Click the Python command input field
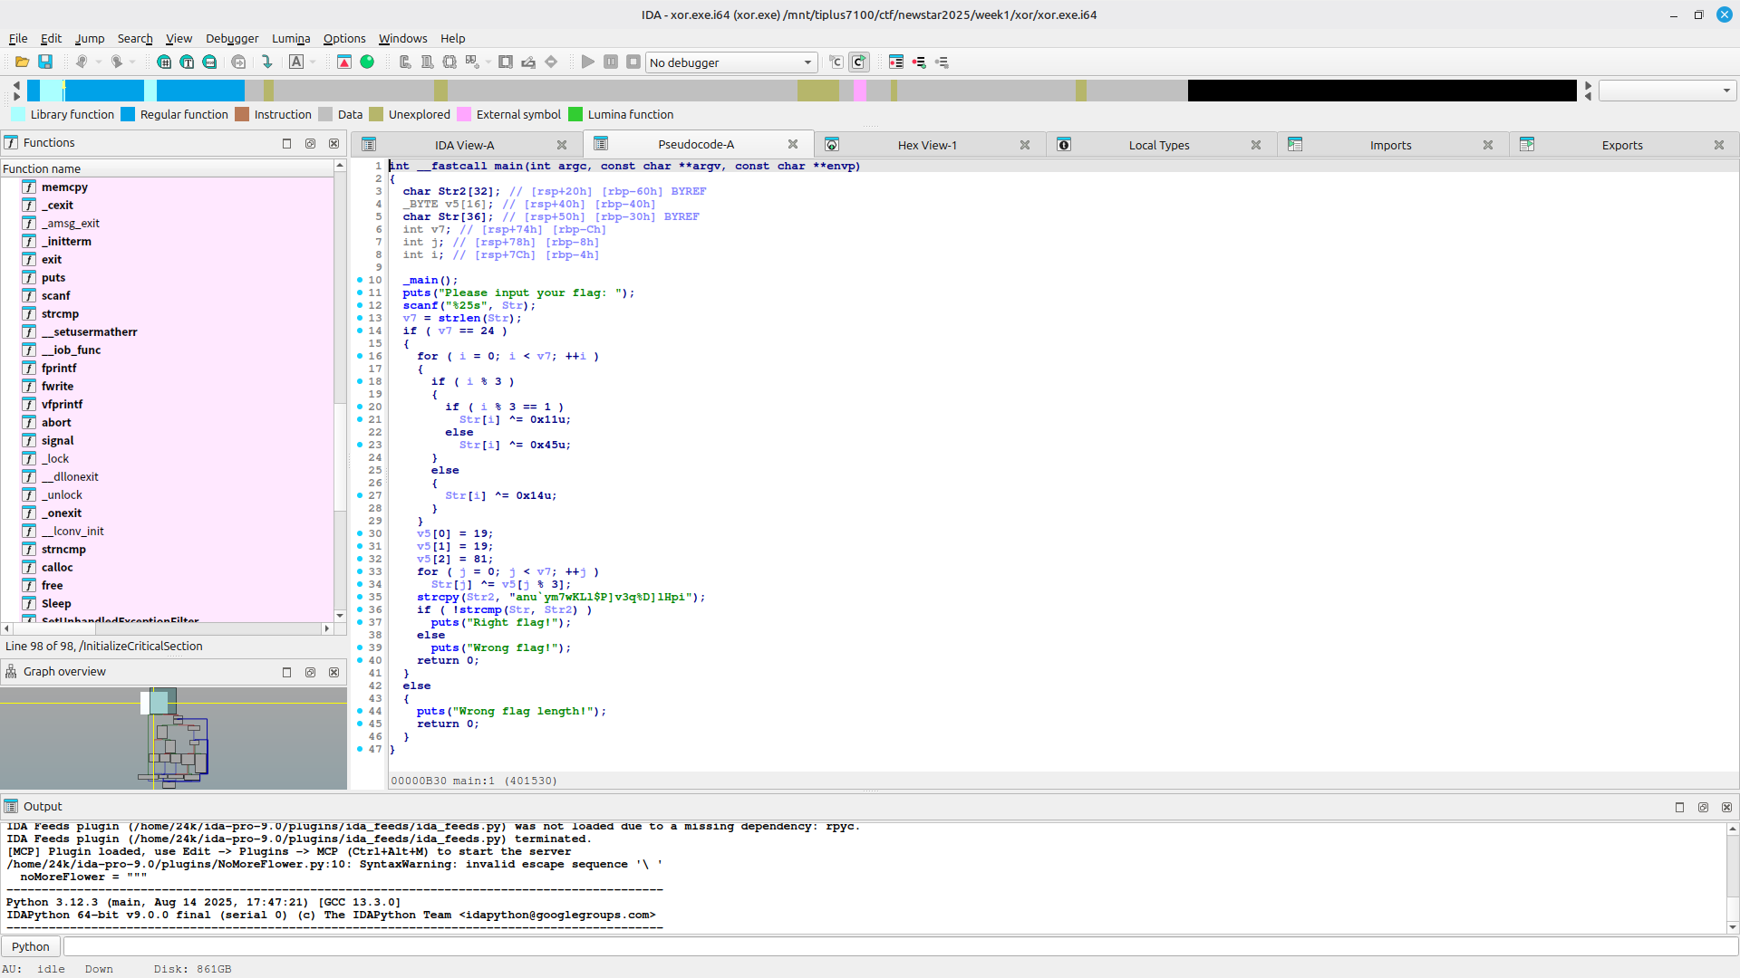The image size is (1740, 978). point(897,946)
